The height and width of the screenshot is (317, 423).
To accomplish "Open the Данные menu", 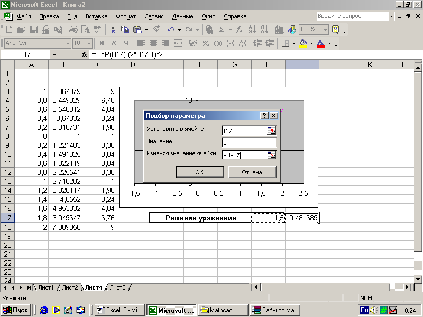I will pyautogui.click(x=182, y=16).
